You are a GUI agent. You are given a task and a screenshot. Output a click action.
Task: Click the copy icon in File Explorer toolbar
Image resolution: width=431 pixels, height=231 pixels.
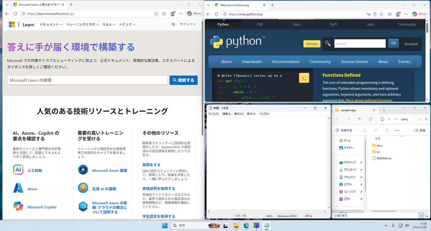tap(376, 130)
